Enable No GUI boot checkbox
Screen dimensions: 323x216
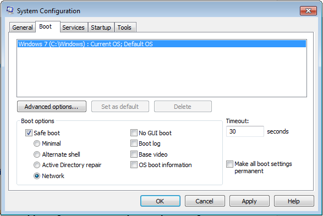click(x=134, y=133)
